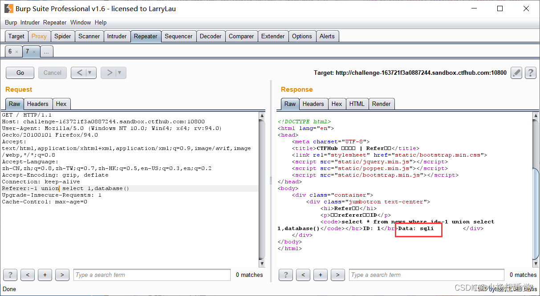Screen dimensions: 540x296
Task: Click the pencil icon to edit target
Action: click(516, 73)
